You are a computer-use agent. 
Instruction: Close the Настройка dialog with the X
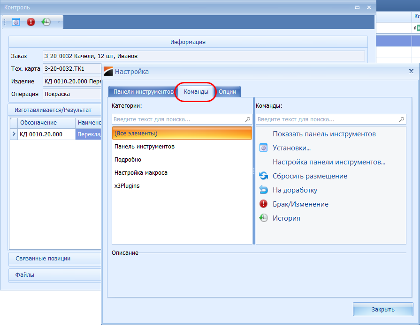coord(411,71)
